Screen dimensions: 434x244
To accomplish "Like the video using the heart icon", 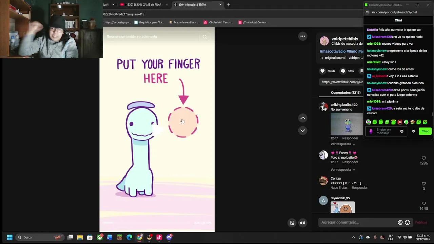I will tap(322, 71).
